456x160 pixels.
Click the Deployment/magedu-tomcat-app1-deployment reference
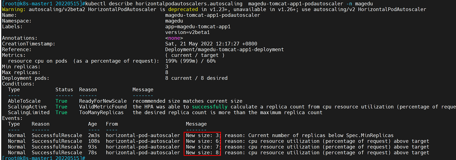pyautogui.click(x=224, y=50)
